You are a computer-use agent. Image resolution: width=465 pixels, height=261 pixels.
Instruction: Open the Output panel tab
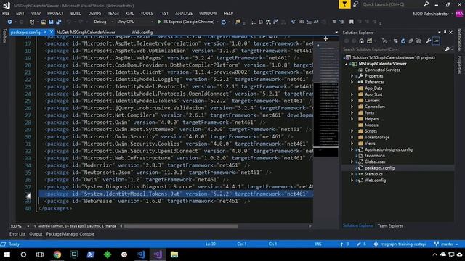pyautogui.click(x=36, y=234)
